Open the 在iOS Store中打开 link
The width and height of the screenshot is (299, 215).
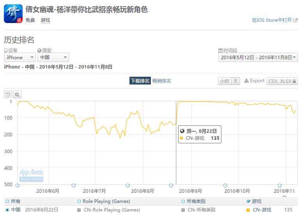tap(274, 20)
